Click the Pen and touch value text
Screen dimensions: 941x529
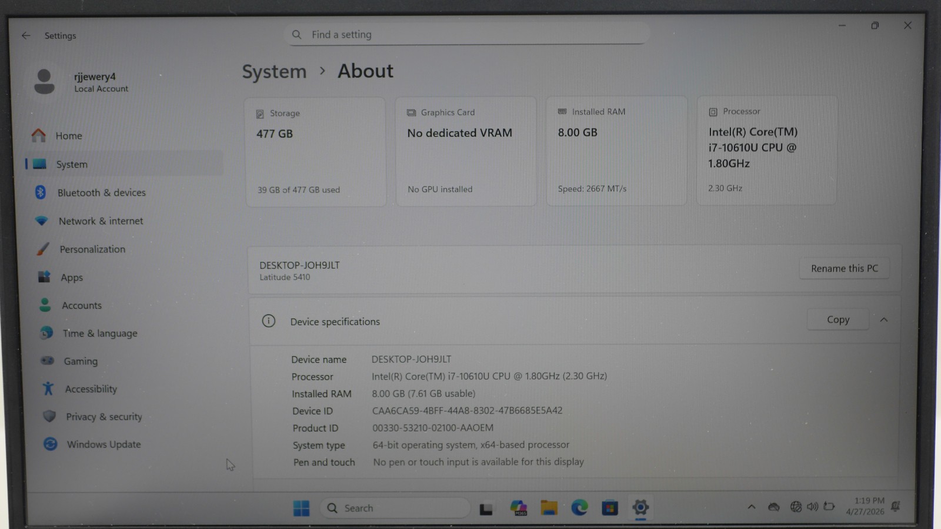pos(478,462)
